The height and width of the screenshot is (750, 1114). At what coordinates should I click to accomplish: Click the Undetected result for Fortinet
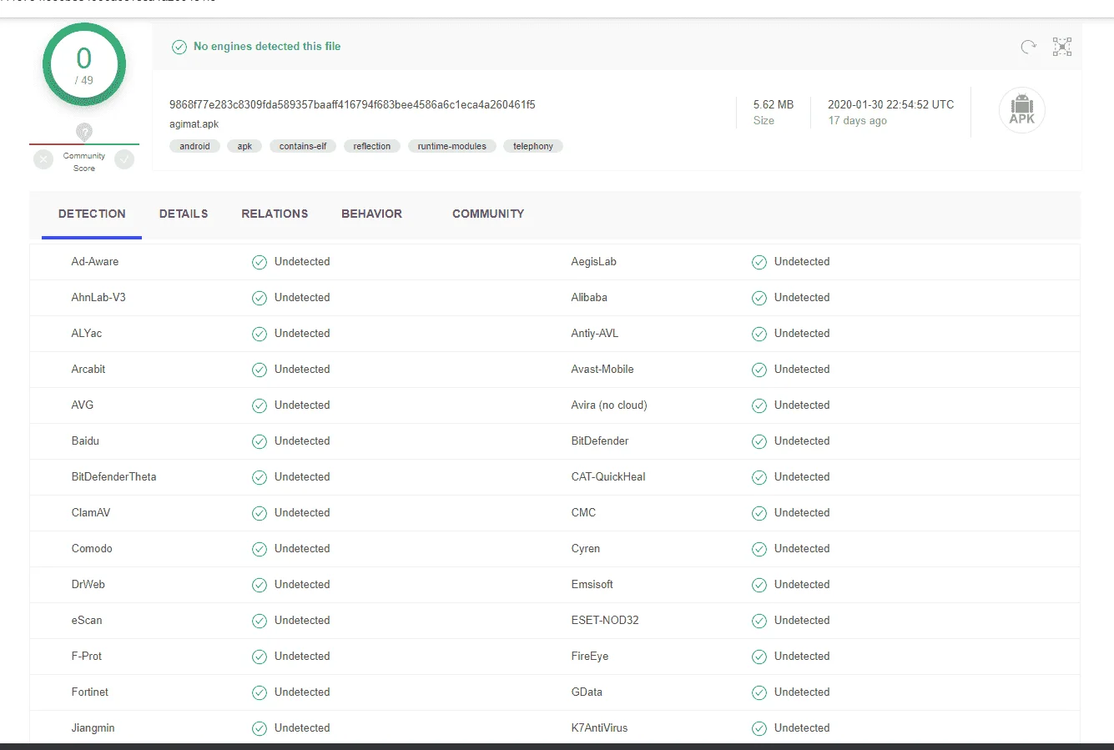pyautogui.click(x=302, y=692)
